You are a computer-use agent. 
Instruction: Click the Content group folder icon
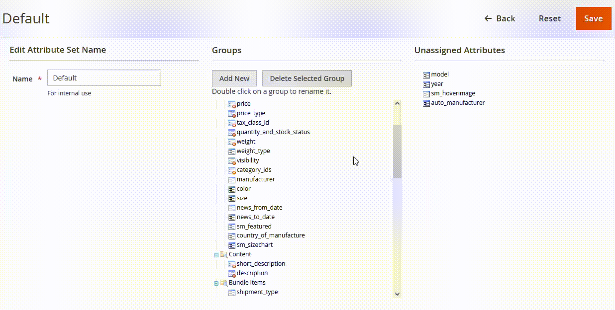tap(223, 254)
